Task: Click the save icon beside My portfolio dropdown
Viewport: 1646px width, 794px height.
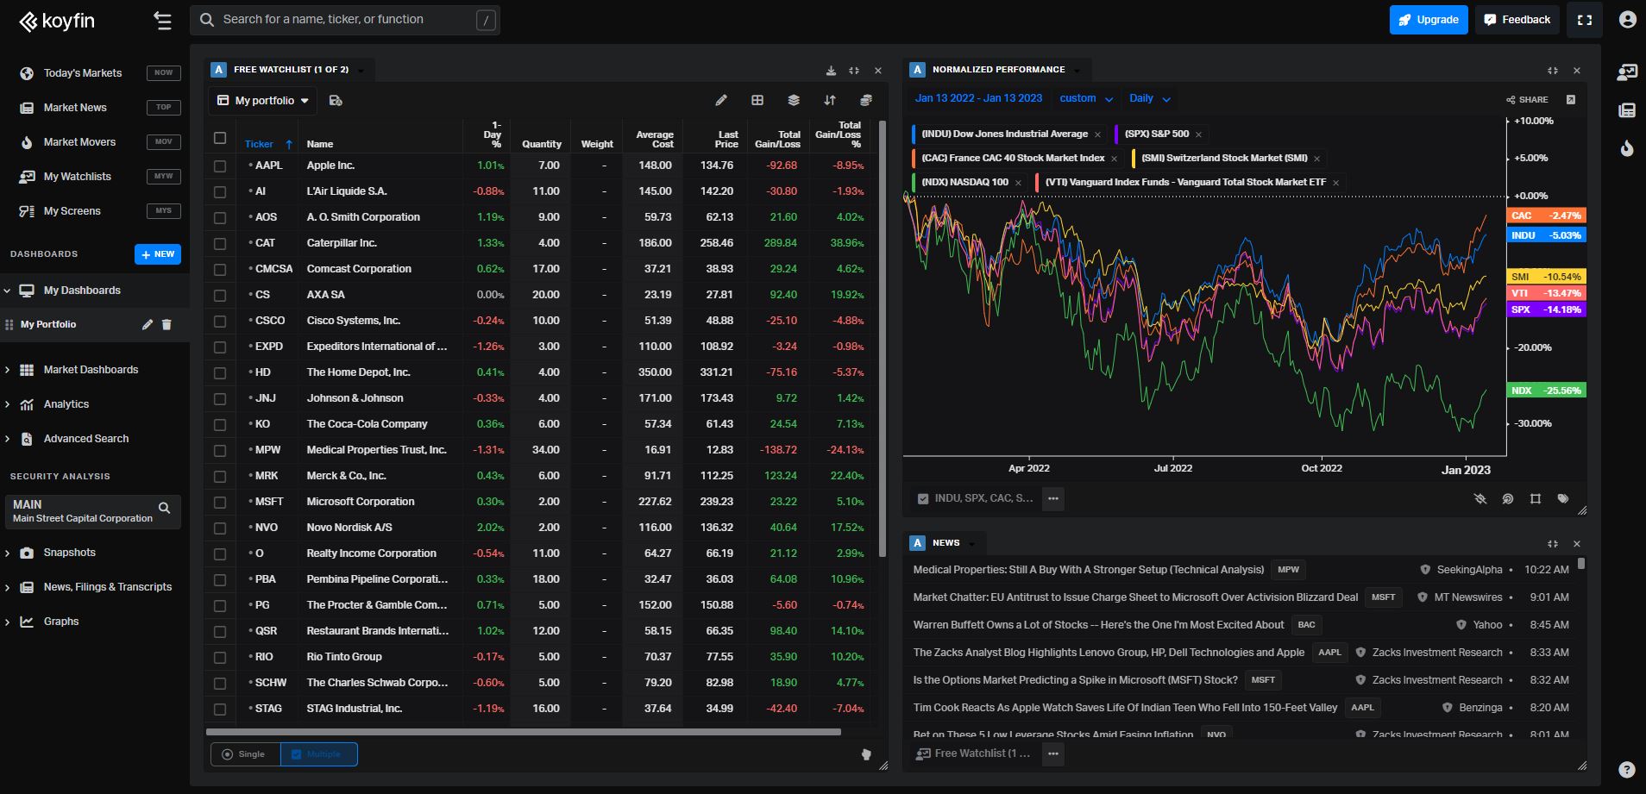Action: pos(336,101)
